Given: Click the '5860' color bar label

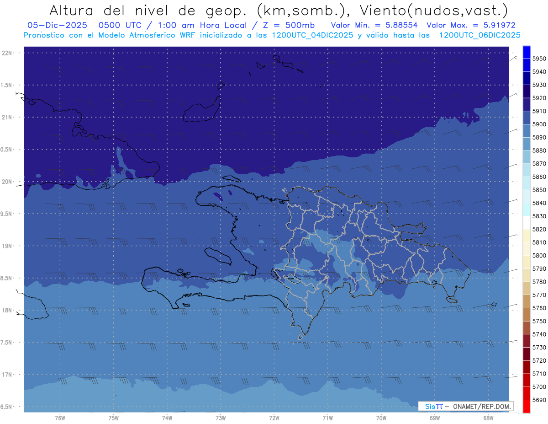Looking at the screenshot, I should click(539, 177).
